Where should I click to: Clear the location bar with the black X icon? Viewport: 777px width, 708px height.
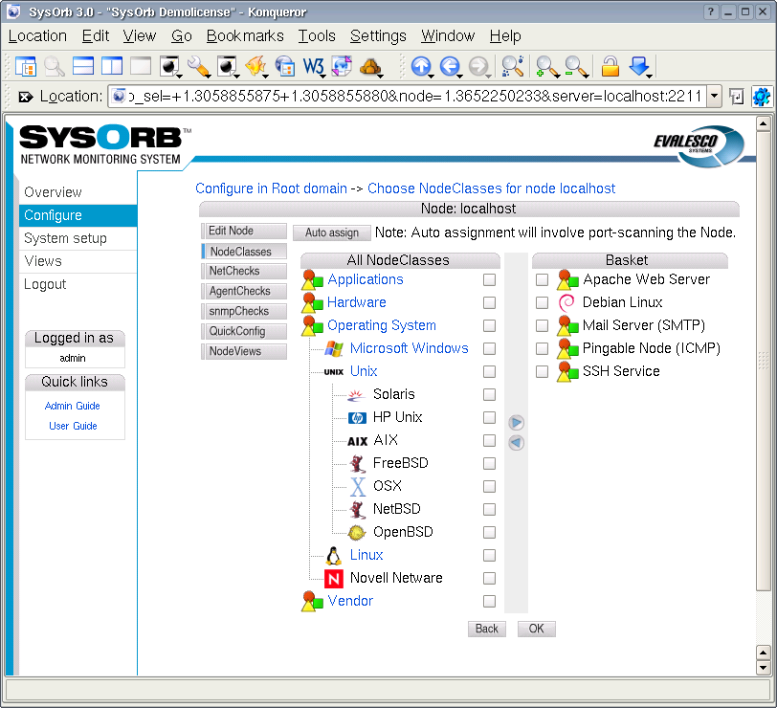click(25, 96)
